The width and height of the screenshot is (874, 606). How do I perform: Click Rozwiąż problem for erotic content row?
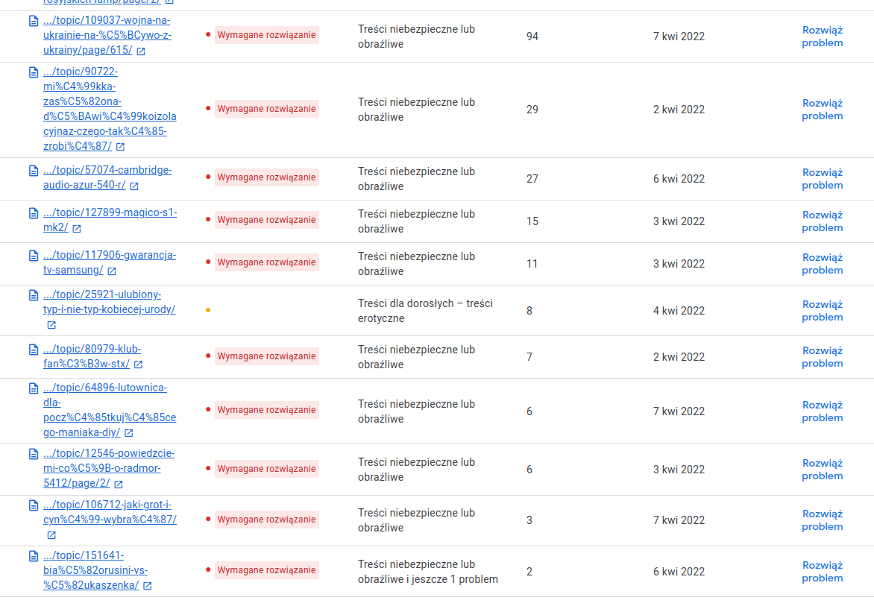click(822, 311)
